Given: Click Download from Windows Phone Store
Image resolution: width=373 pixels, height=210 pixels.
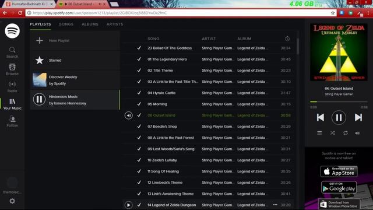Looking at the screenshot, I should pyautogui.click(x=339, y=204).
